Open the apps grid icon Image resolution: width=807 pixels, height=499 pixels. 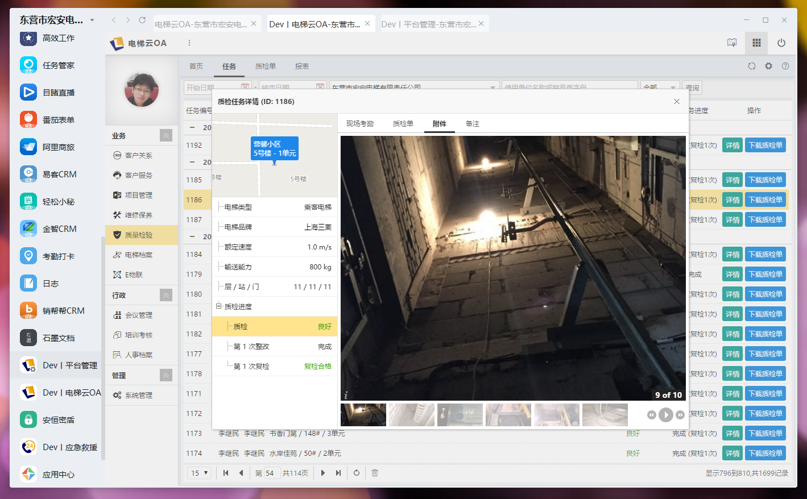click(756, 43)
